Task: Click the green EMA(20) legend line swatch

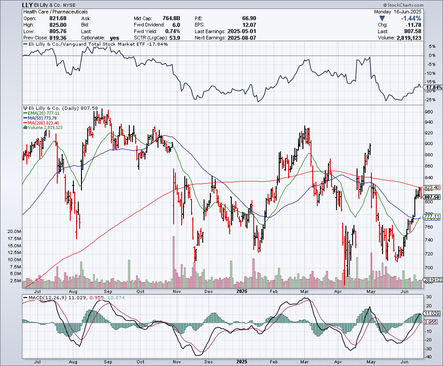Action: click(25, 113)
